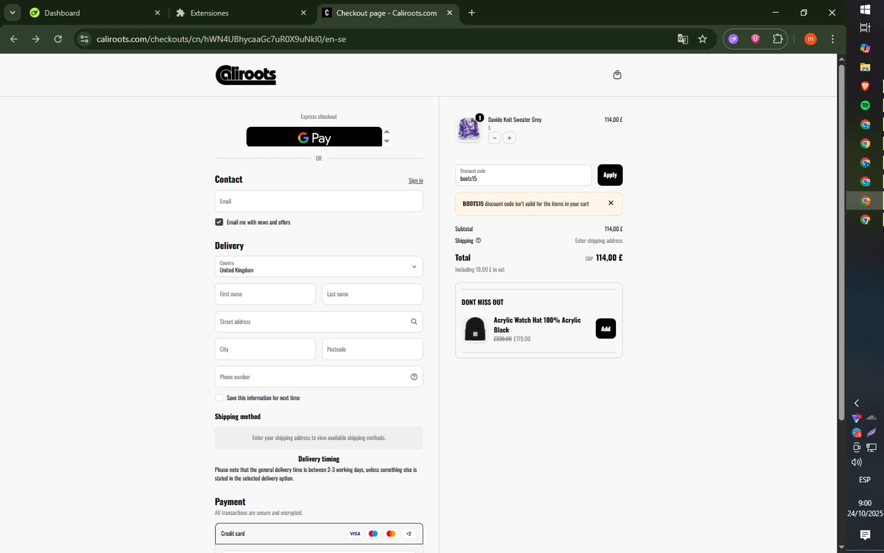
Task: Close the Extensiones tab
Action: click(304, 13)
